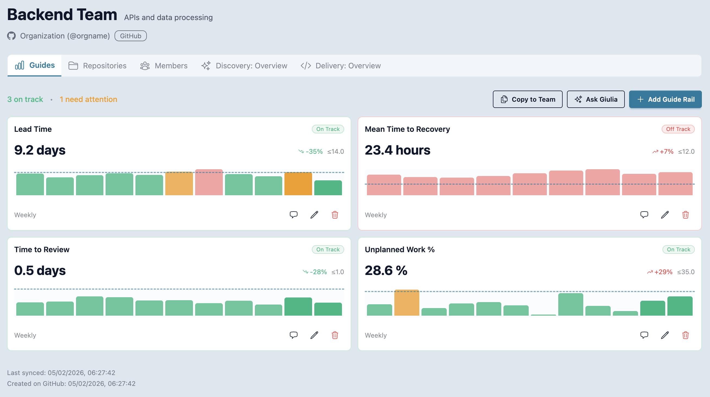Click the Copy to Team button
Image resolution: width=710 pixels, height=397 pixels.
point(528,99)
